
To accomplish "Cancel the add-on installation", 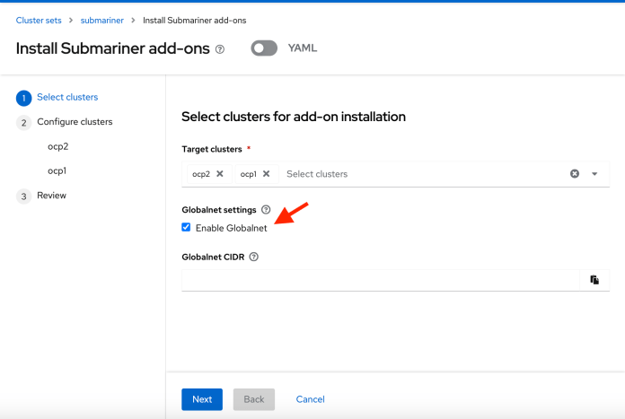I will click(x=310, y=399).
